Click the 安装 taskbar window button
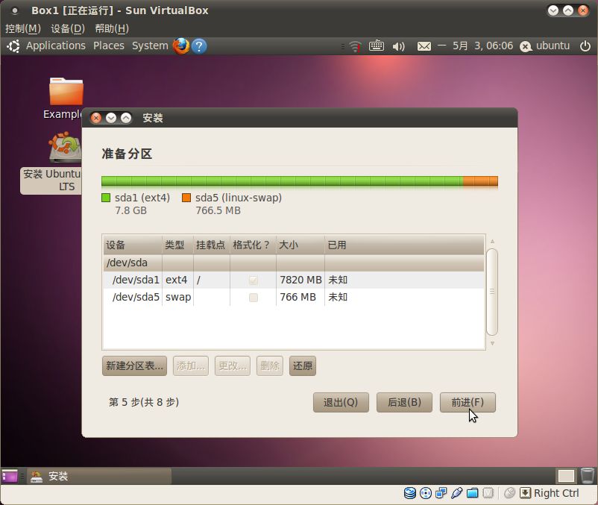598x505 pixels. [x=99, y=476]
